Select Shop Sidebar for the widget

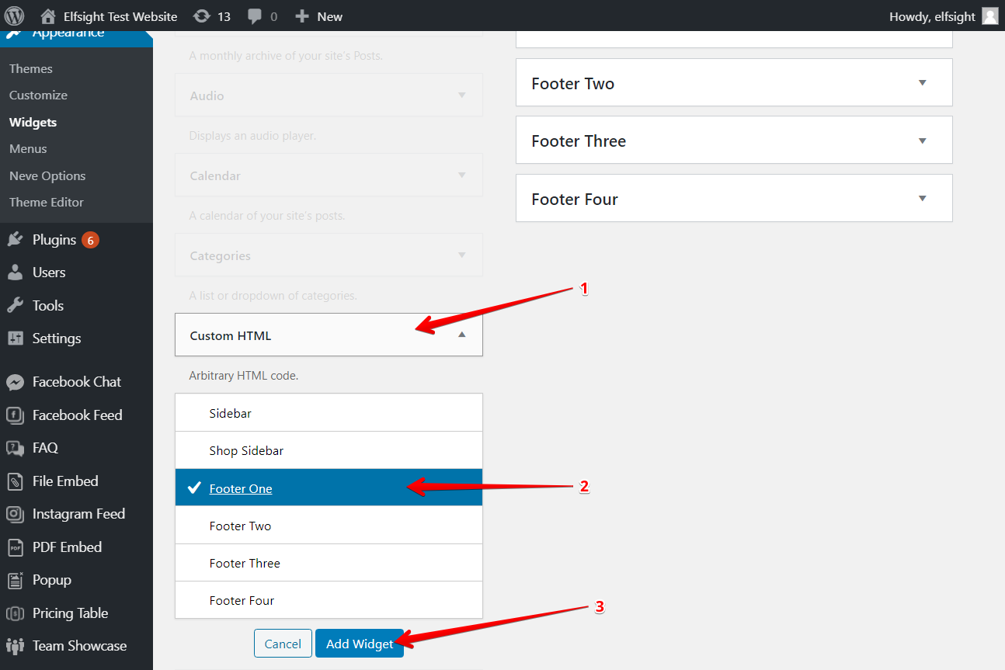tap(246, 449)
